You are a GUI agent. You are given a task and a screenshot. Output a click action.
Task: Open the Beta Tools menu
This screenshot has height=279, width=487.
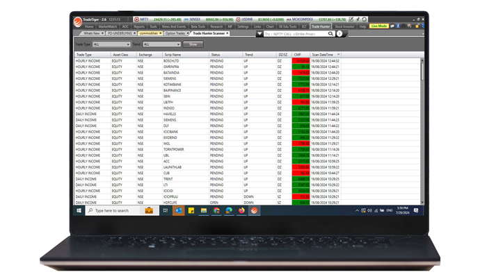pos(198,26)
